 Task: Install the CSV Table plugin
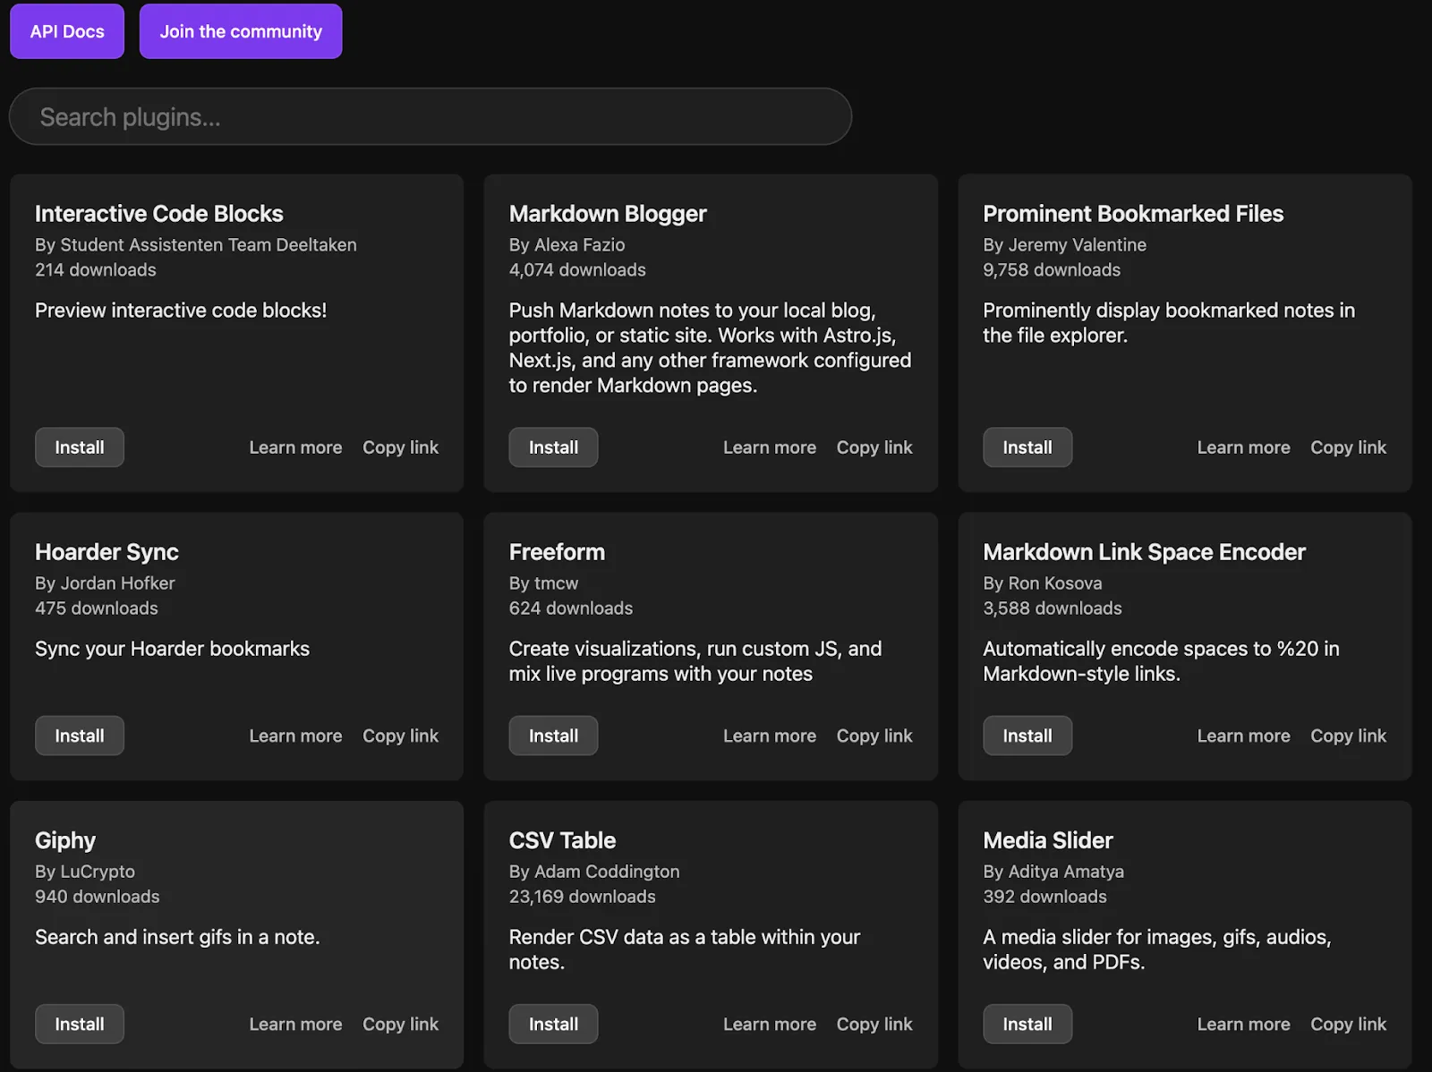(553, 1024)
